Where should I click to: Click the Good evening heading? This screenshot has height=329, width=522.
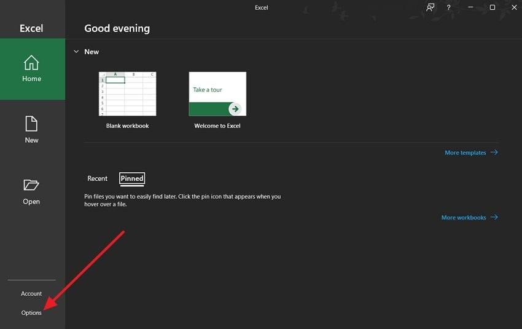[117, 29]
